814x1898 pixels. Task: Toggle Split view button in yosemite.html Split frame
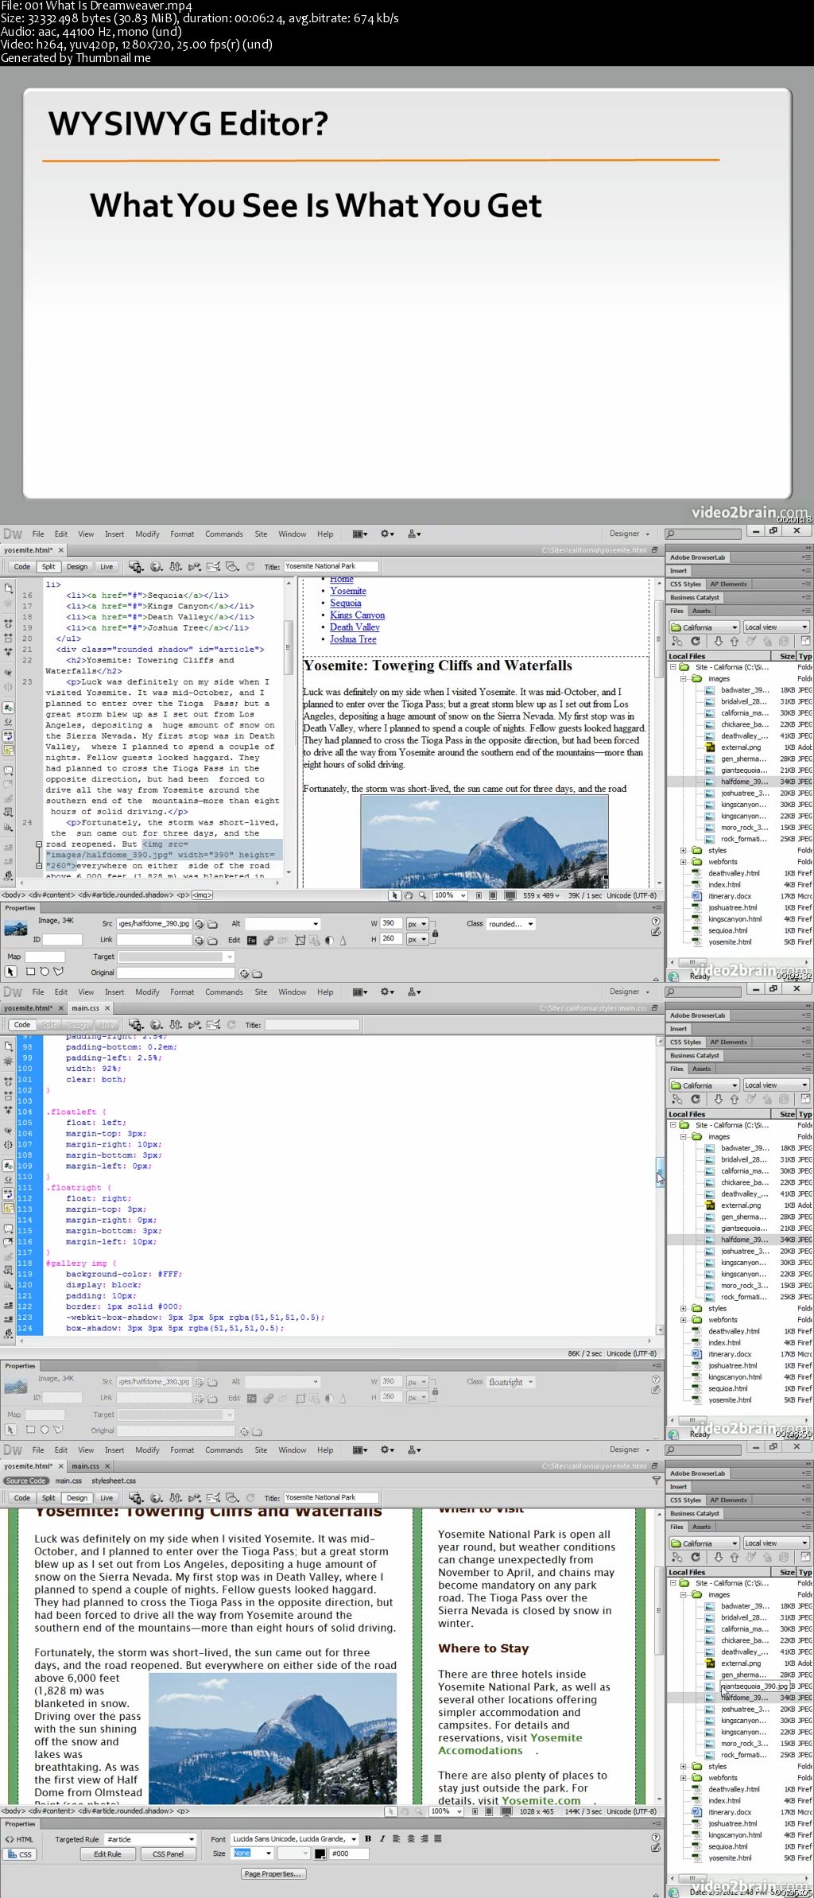click(48, 567)
